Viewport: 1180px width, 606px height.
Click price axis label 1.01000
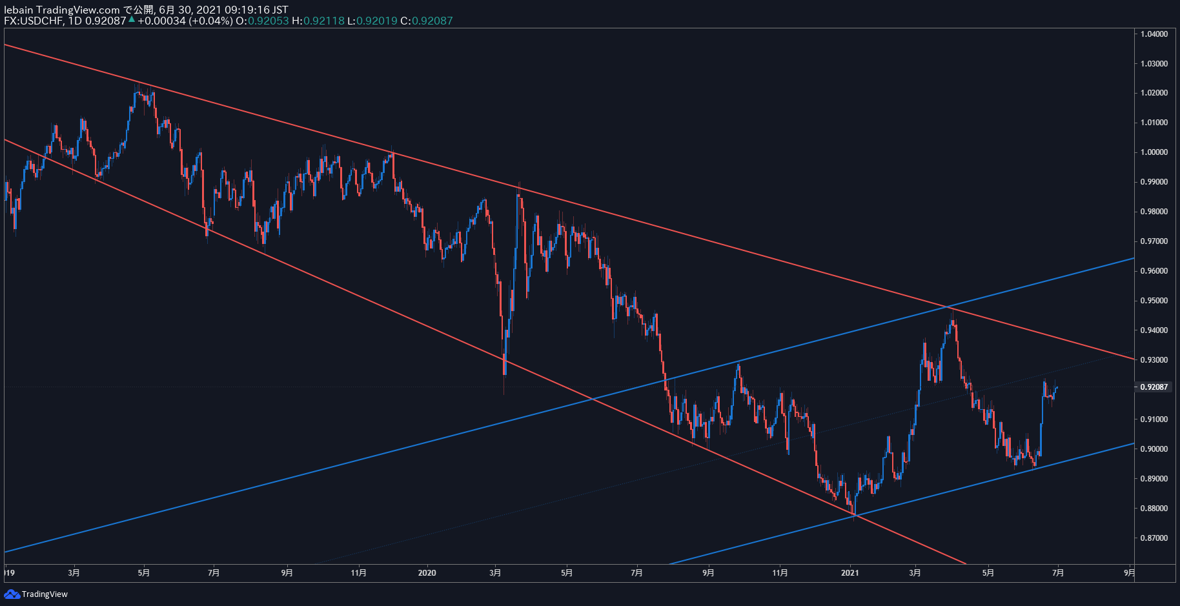[x=1154, y=123]
